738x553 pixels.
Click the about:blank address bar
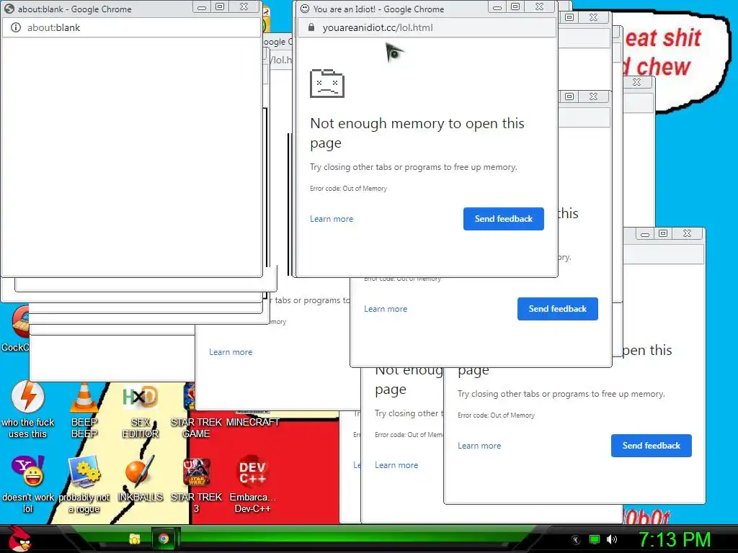[x=132, y=28]
